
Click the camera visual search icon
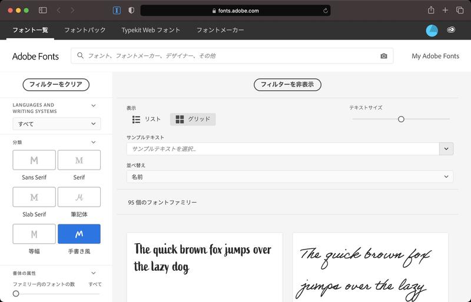pyautogui.click(x=384, y=56)
